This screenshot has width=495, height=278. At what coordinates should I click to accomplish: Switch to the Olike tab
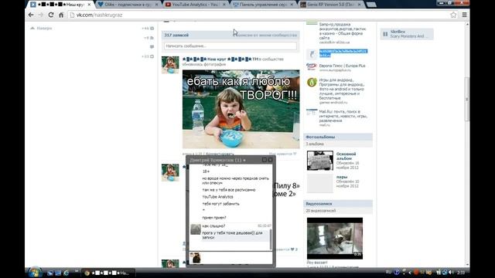pyautogui.click(x=127, y=5)
